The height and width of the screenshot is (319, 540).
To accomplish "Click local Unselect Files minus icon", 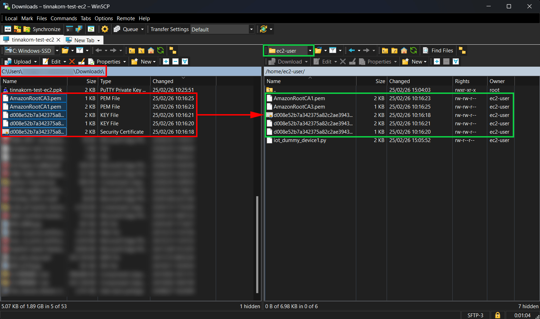I will 175,61.
